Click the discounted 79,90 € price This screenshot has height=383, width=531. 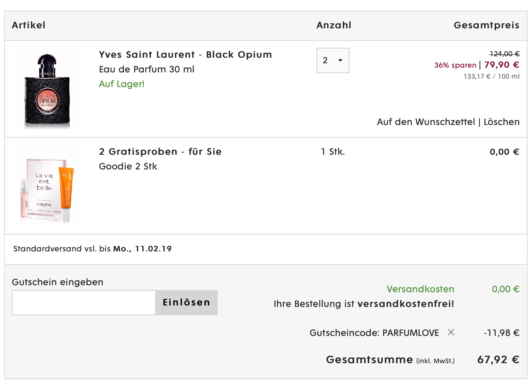click(x=502, y=65)
